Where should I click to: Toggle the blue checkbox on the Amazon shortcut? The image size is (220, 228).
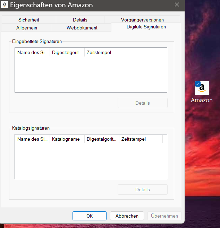pyautogui.click(x=197, y=84)
